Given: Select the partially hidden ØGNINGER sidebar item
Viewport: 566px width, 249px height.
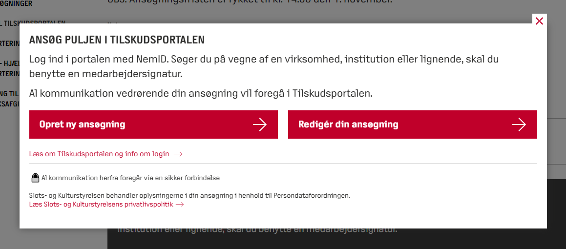Looking at the screenshot, I should click(x=16, y=3).
